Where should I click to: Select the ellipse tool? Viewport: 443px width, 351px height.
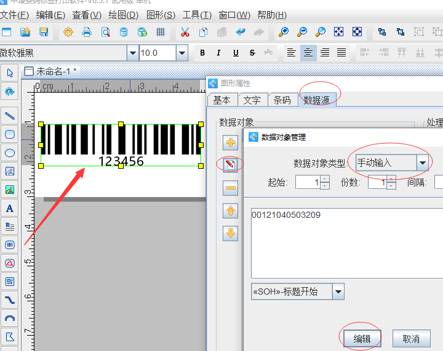coord(10,153)
